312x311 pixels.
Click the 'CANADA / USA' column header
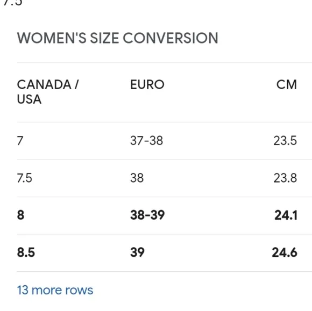(48, 92)
